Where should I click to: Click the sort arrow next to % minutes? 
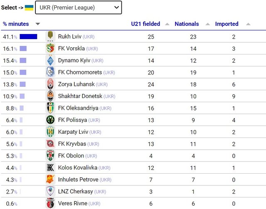pyautogui.click(x=38, y=24)
